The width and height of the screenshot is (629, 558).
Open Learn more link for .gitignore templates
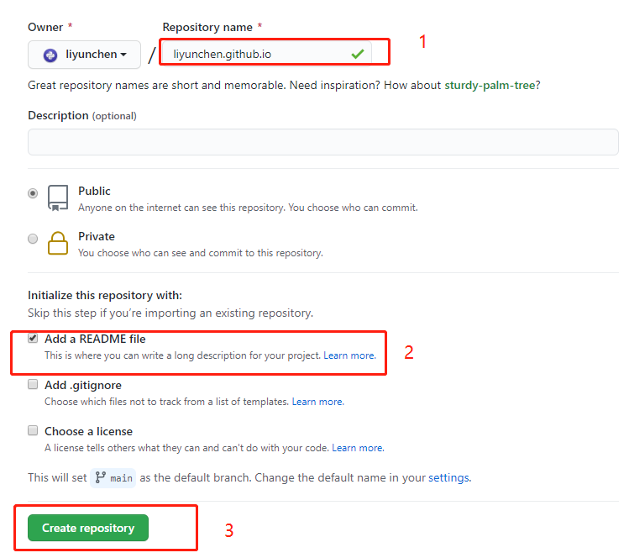pos(318,402)
